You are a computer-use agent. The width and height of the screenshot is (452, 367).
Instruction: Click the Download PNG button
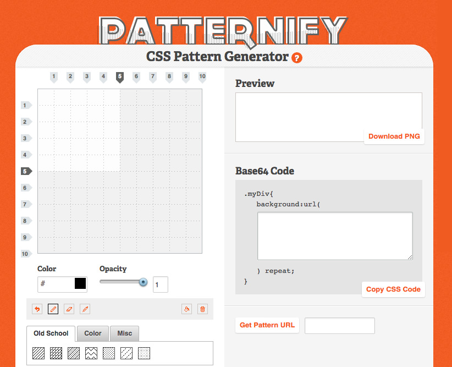click(394, 136)
